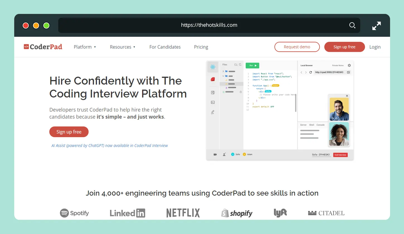Click Adam's avatar in the bottom bar
The height and width of the screenshot is (234, 404).
pyautogui.click(x=244, y=154)
